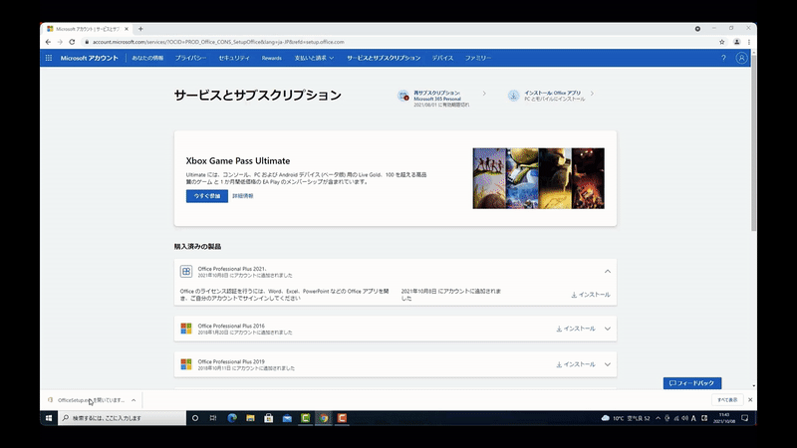
Task: Open the account avatar in the blue header
Action: click(x=741, y=58)
